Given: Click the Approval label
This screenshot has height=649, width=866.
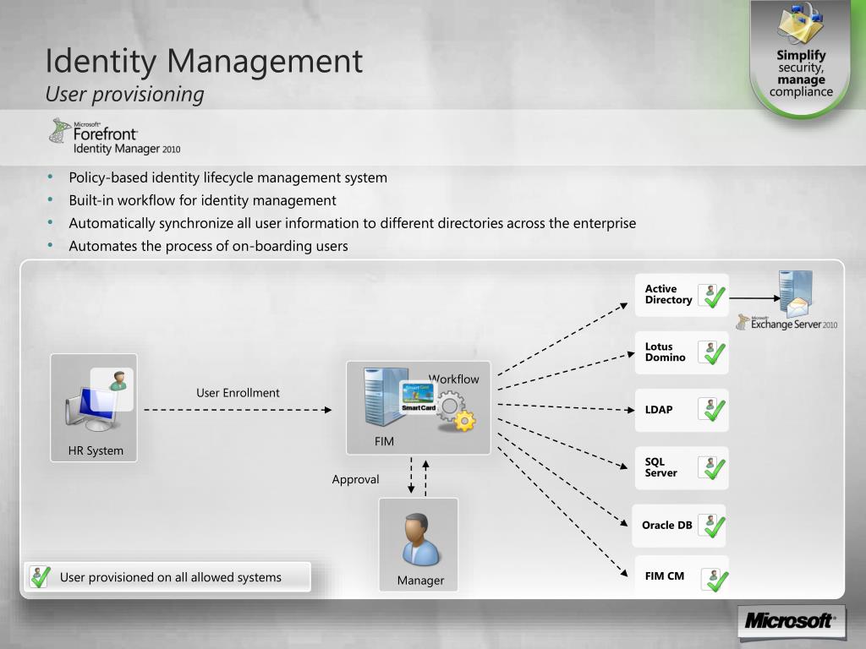Looking at the screenshot, I should coord(356,479).
